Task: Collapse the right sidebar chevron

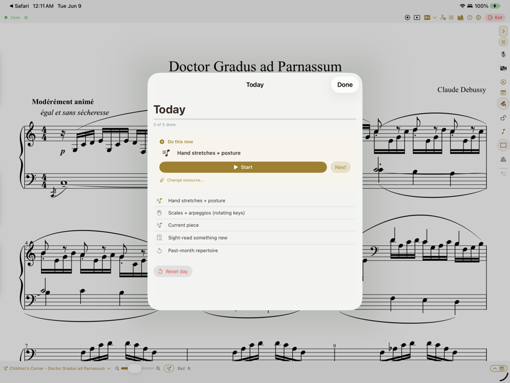Action: (504, 31)
